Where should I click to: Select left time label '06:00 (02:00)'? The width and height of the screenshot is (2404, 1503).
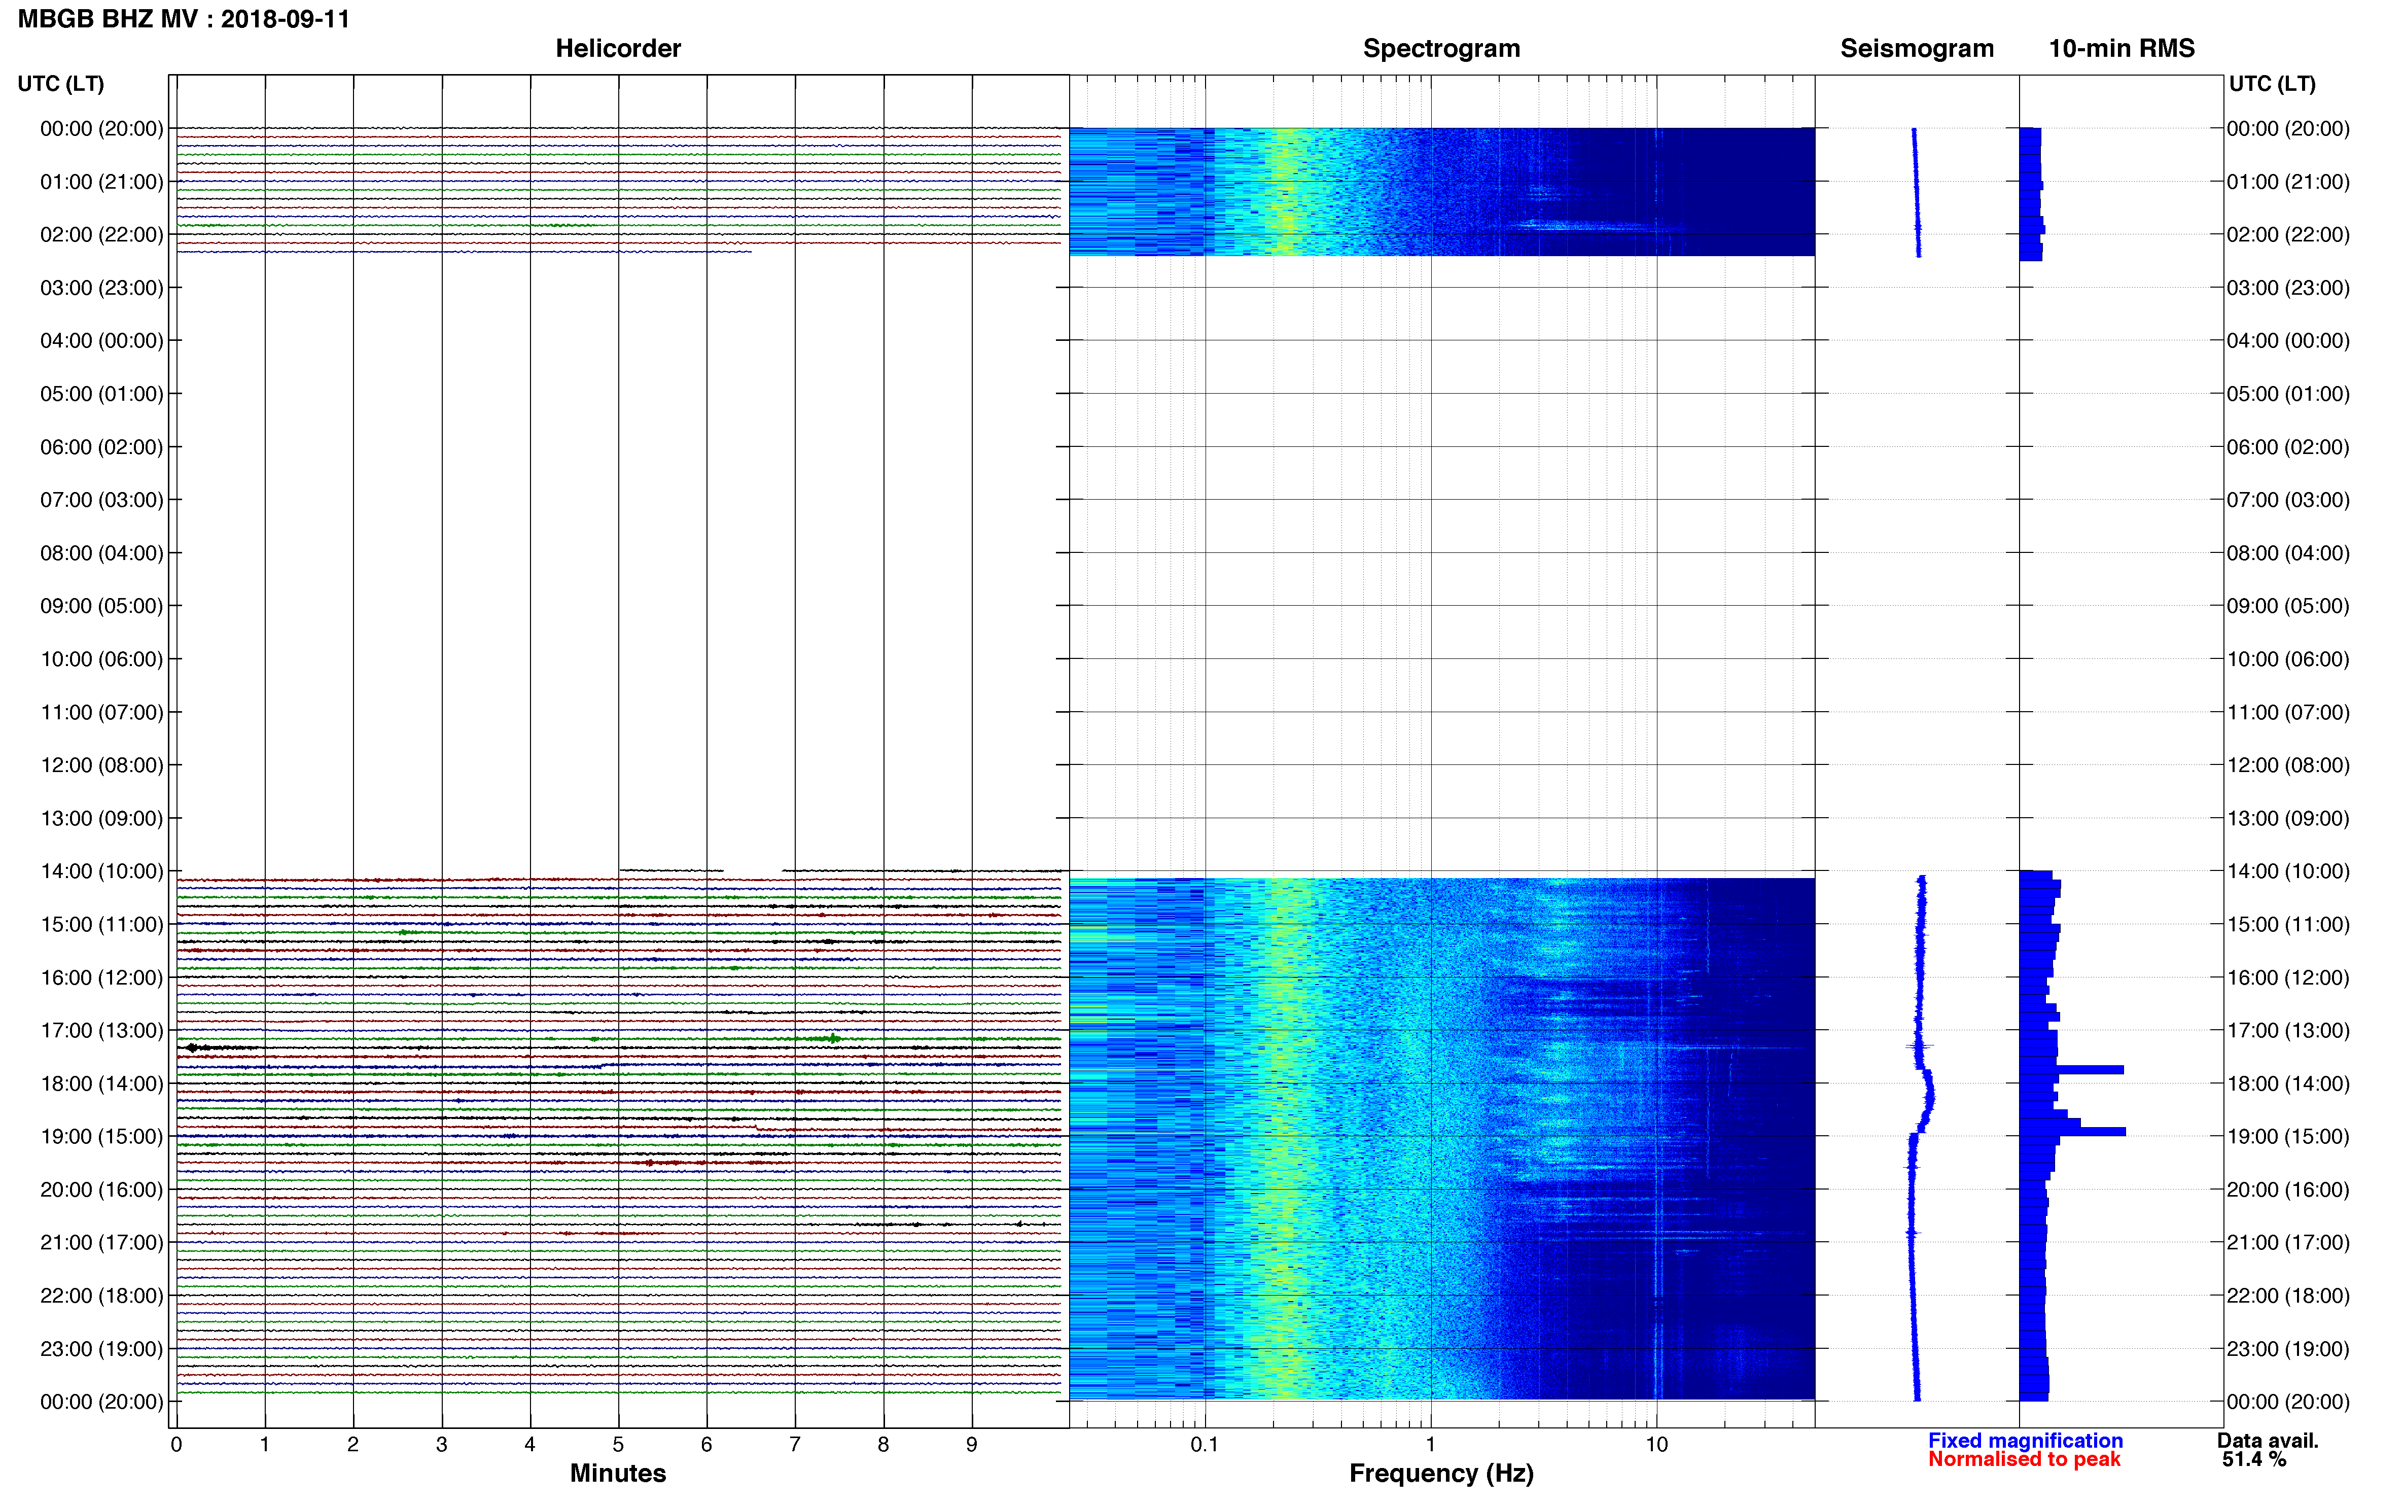coord(101,447)
